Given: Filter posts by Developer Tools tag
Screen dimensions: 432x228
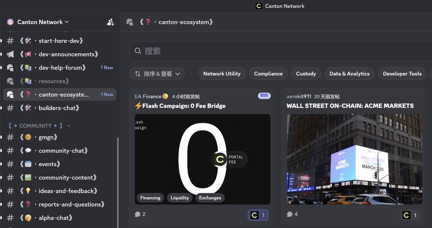Looking at the screenshot, I should (x=402, y=74).
